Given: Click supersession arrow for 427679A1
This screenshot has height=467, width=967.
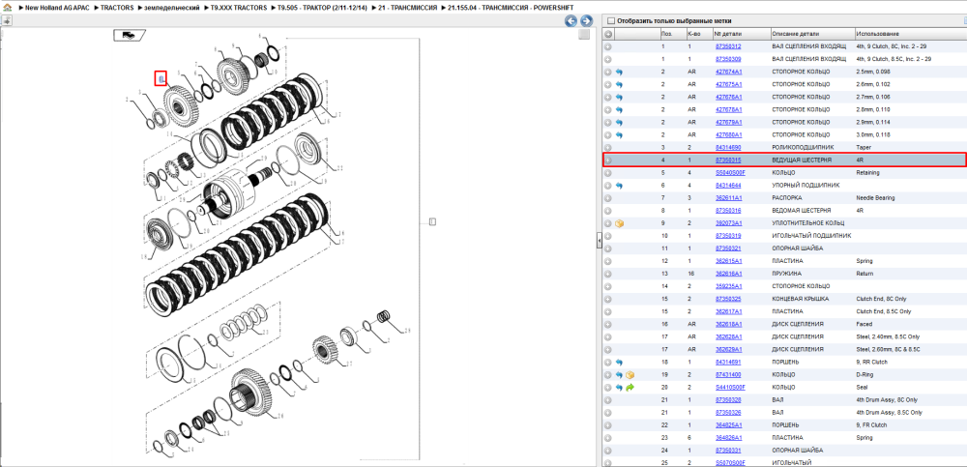Looking at the screenshot, I should coord(620,122).
